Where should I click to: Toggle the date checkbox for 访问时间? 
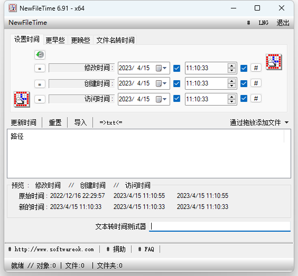point(176,98)
